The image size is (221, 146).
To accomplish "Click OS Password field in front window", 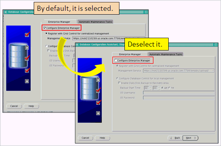I will [x=179, y=97].
